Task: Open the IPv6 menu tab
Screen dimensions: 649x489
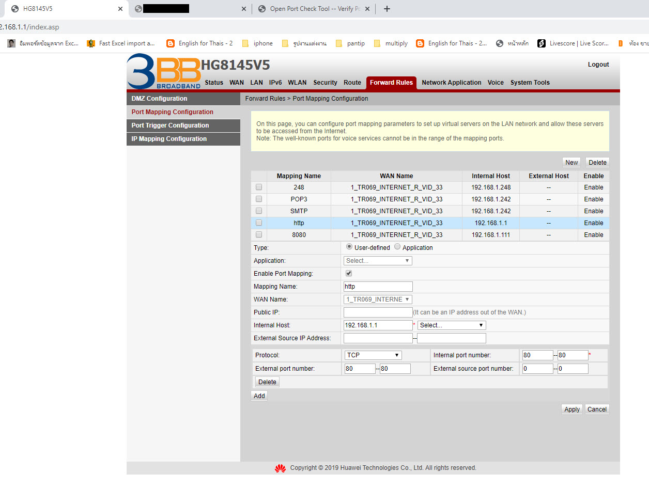Action: 275,83
